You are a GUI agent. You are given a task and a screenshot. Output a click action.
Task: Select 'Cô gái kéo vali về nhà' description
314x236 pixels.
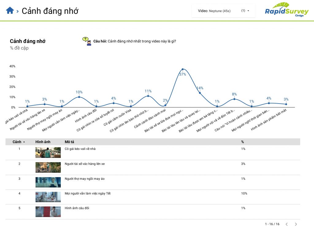coord(80,149)
